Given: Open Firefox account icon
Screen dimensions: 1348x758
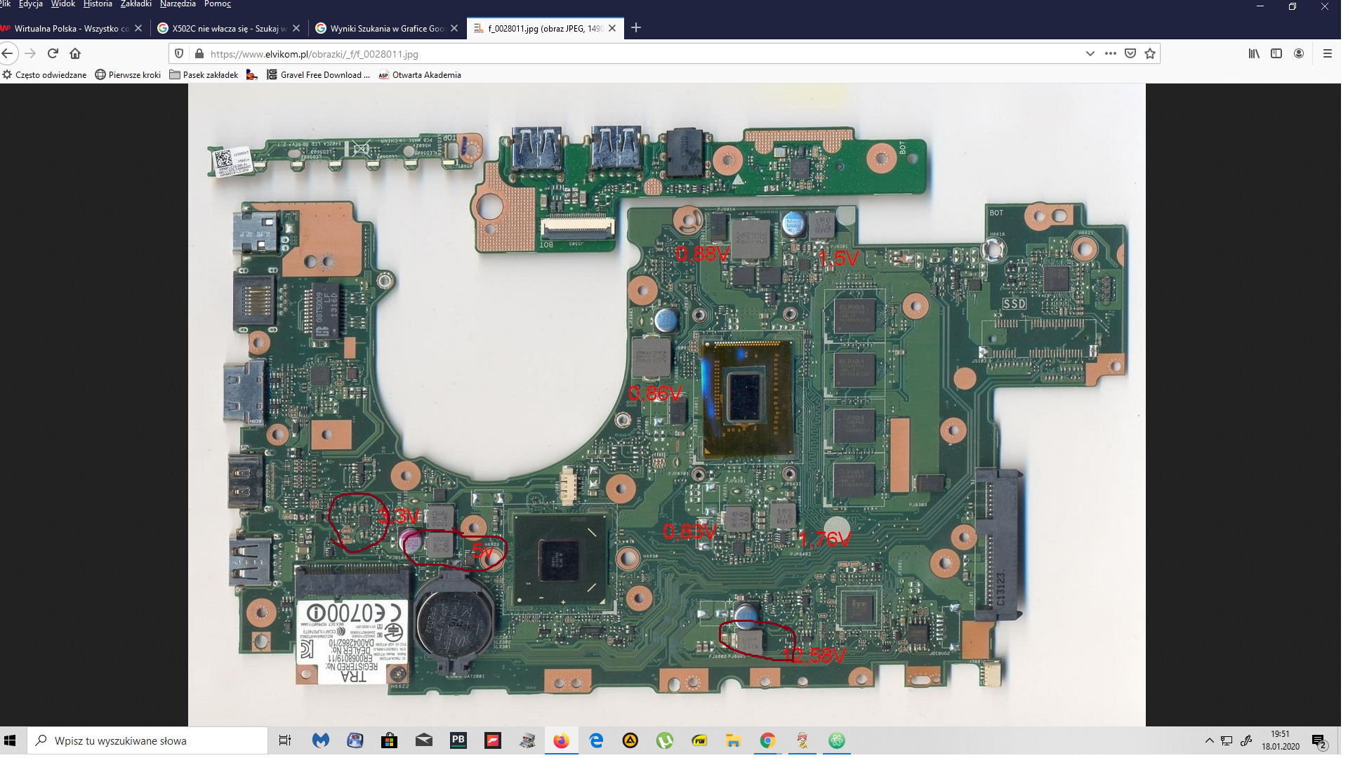Looking at the screenshot, I should coord(1299,53).
